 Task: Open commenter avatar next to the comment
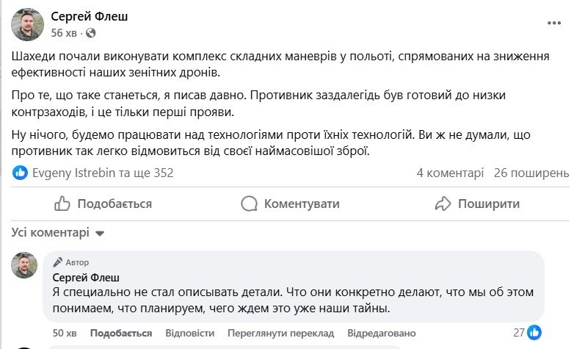(24, 265)
